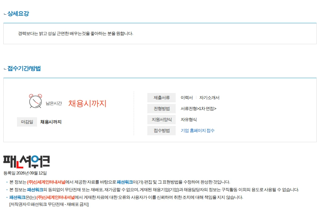Click blue 패션워크 in the second notice line
Screen dimensions: 320x213
(x=35, y=190)
